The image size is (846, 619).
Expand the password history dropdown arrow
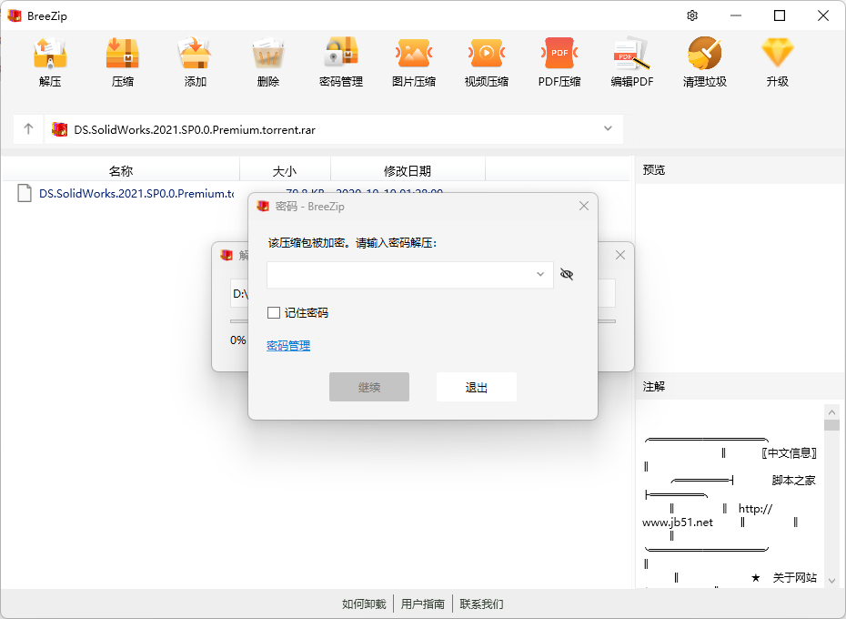click(540, 274)
